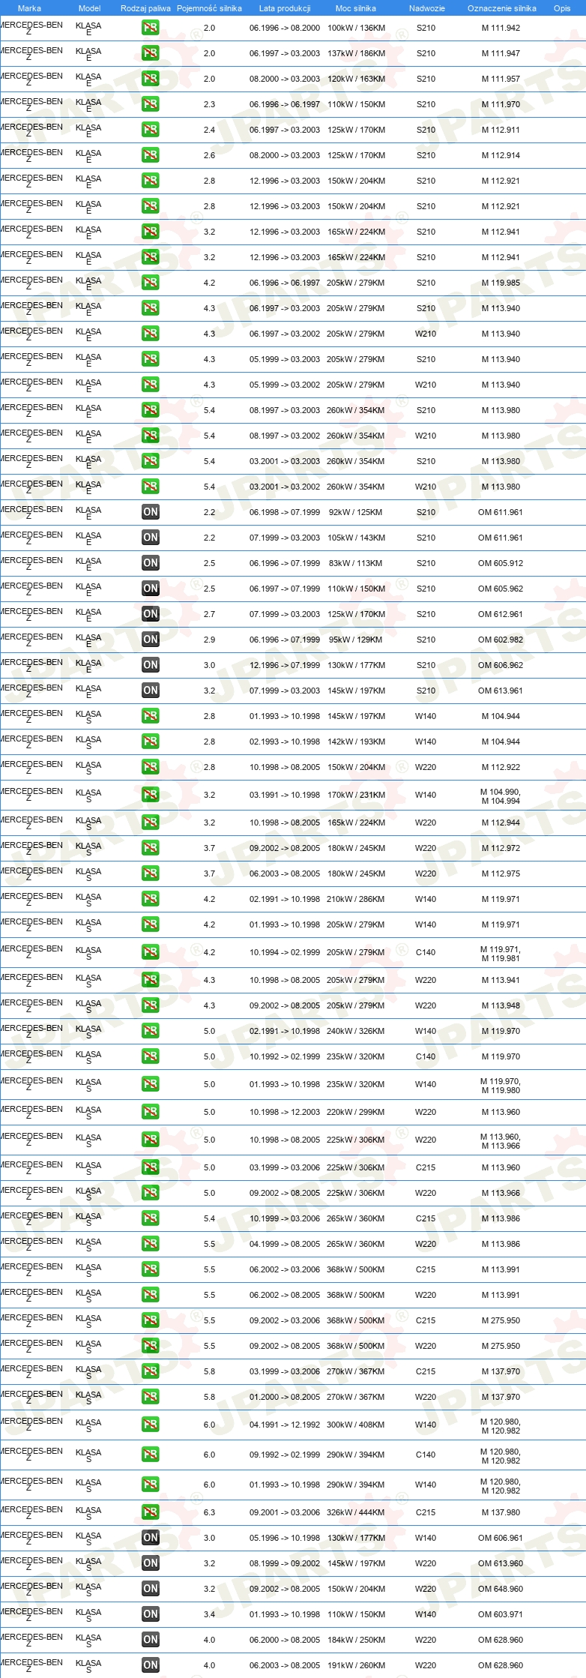Click the 3.4 engine capacity value
The image size is (586, 1678).
(209, 1614)
